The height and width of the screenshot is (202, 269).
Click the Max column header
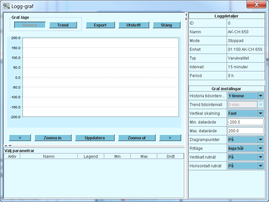(x=144, y=156)
